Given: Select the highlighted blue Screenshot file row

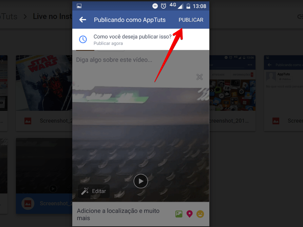Looking at the screenshot, I should coord(44,203).
